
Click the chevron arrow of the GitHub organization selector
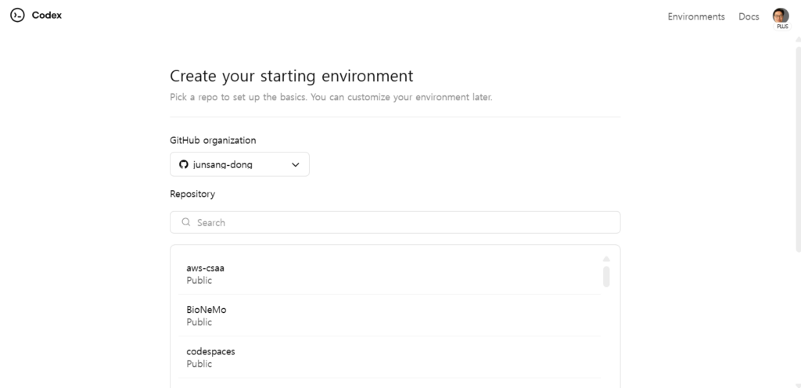click(295, 165)
